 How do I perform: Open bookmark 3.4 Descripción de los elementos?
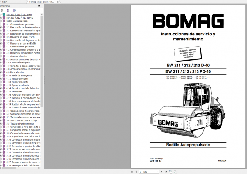point(23,34)
